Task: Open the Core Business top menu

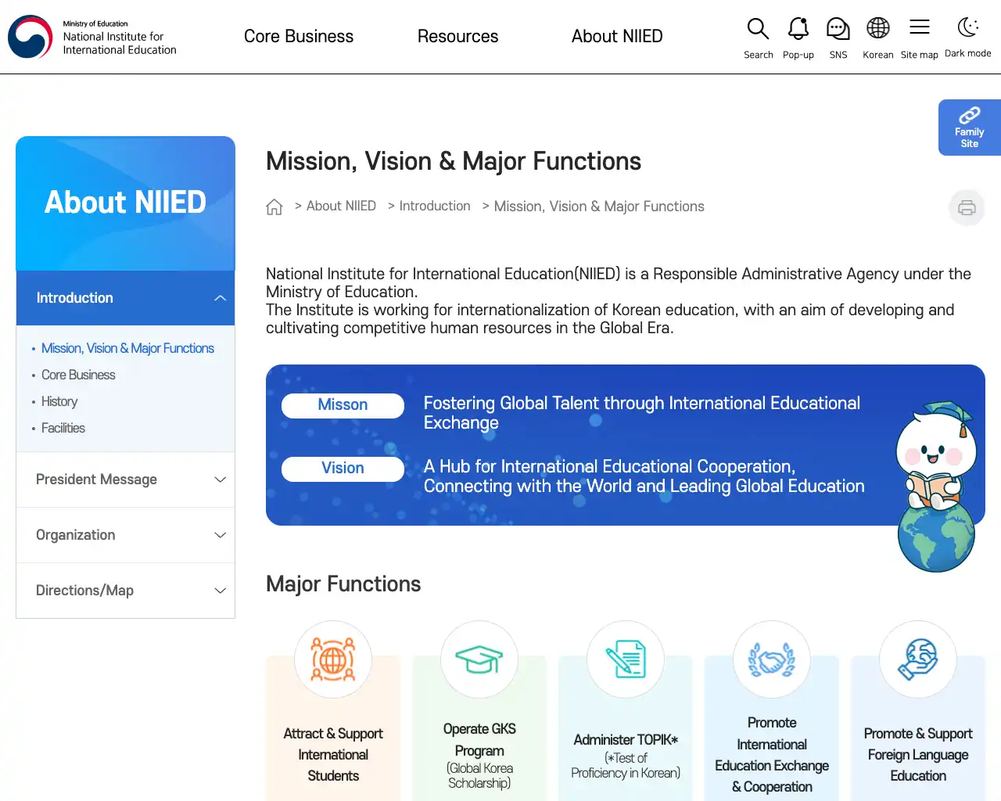Action: click(299, 37)
